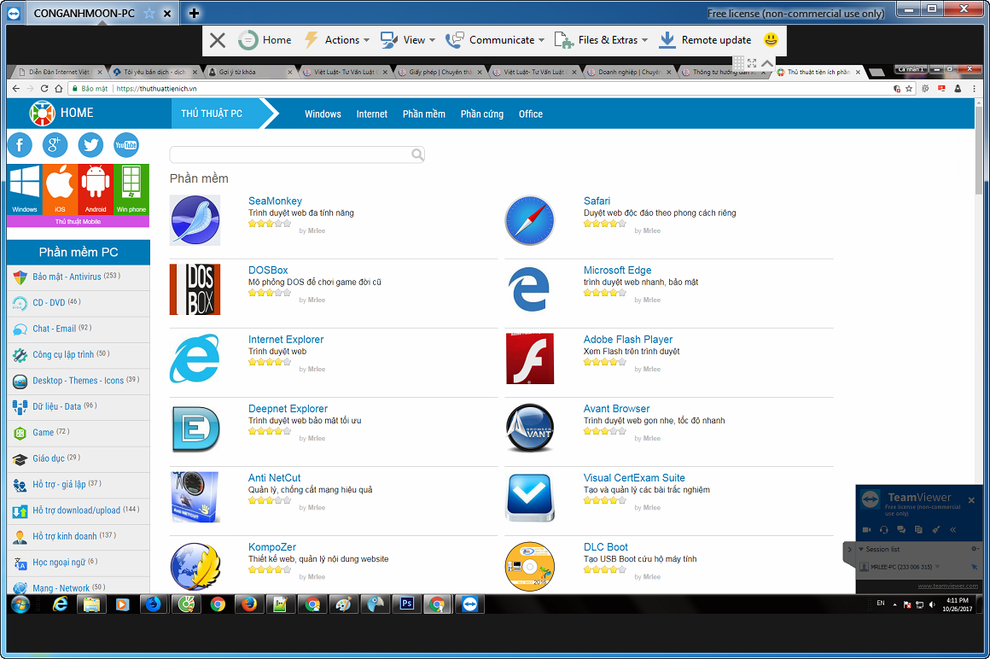Open the Game category in sidebar

pos(44,433)
